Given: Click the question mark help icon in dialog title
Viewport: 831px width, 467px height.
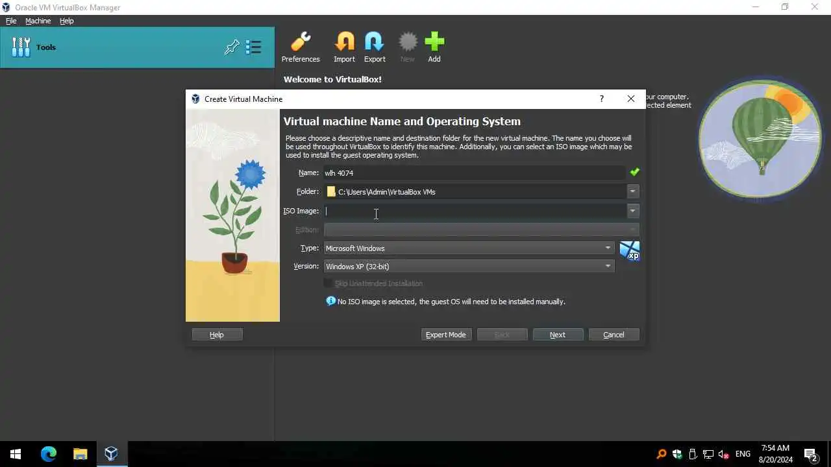Looking at the screenshot, I should click(x=601, y=99).
